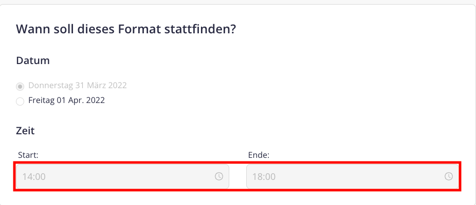Focus the Start time input field
This screenshot has width=476, height=205.
coord(122,176)
